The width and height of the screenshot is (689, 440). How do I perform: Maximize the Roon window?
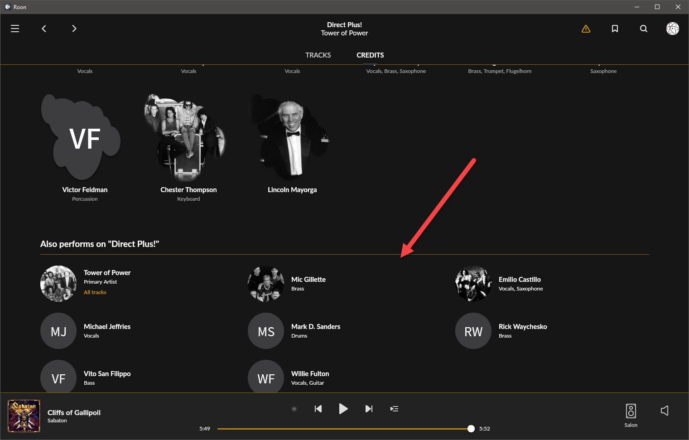point(657,7)
